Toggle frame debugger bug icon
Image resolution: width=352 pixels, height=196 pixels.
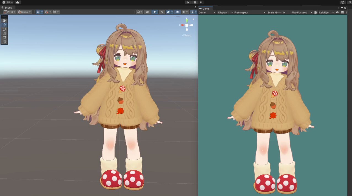click(316, 12)
